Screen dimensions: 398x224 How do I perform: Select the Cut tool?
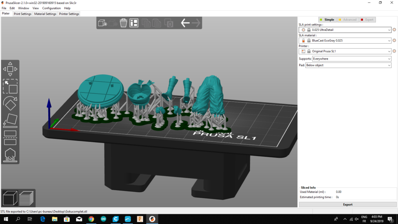point(10,138)
